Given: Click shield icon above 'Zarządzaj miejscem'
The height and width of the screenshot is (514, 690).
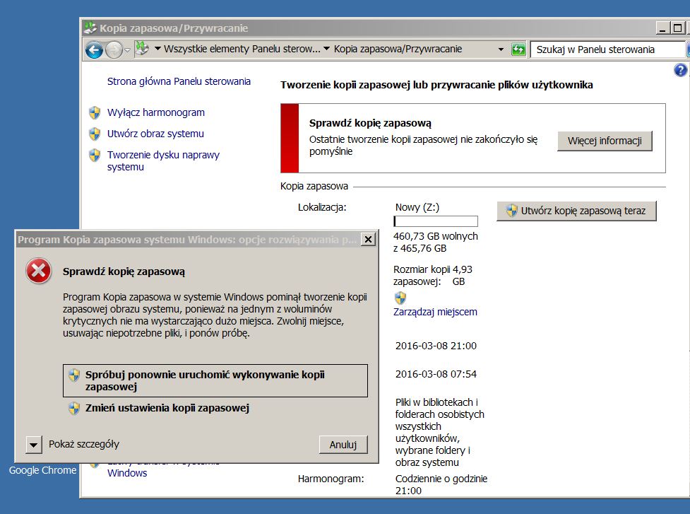Looking at the screenshot, I should [400, 298].
